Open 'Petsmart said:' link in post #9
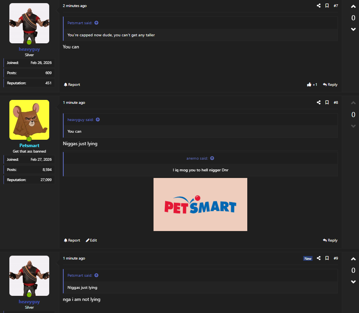The width and height of the screenshot is (359, 313). (x=80, y=276)
